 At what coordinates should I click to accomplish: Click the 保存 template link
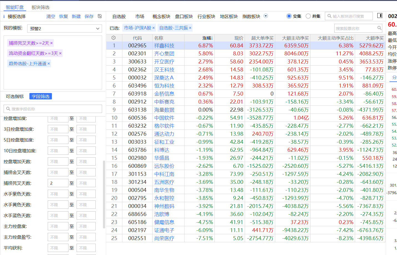pyautogui.click(x=89, y=16)
